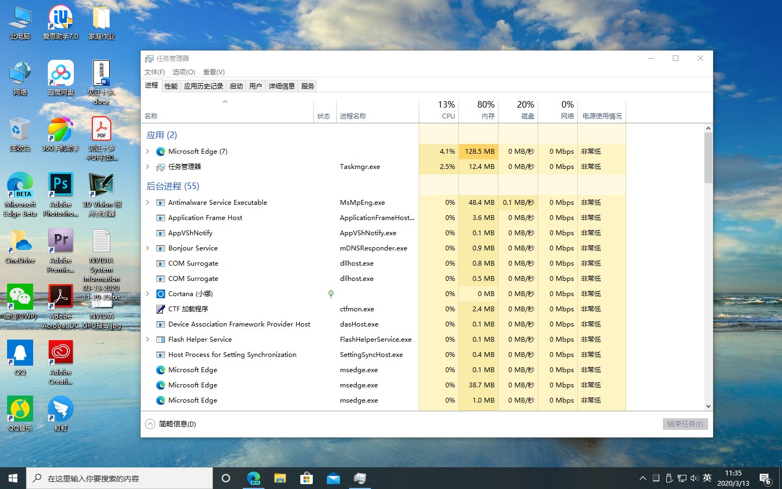Open the Windows Start menu
Viewport: 782px width, 489px height.
click(x=13, y=478)
